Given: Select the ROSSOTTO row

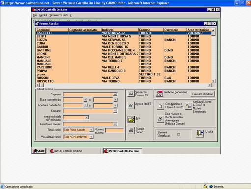Looking at the screenshot, I should click(x=123, y=81).
